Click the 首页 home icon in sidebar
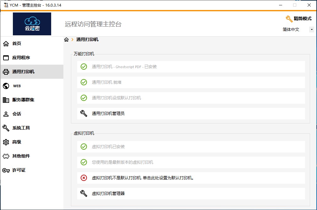 (x=6, y=43)
